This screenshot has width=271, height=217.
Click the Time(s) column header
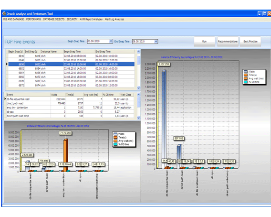[x=74, y=95]
